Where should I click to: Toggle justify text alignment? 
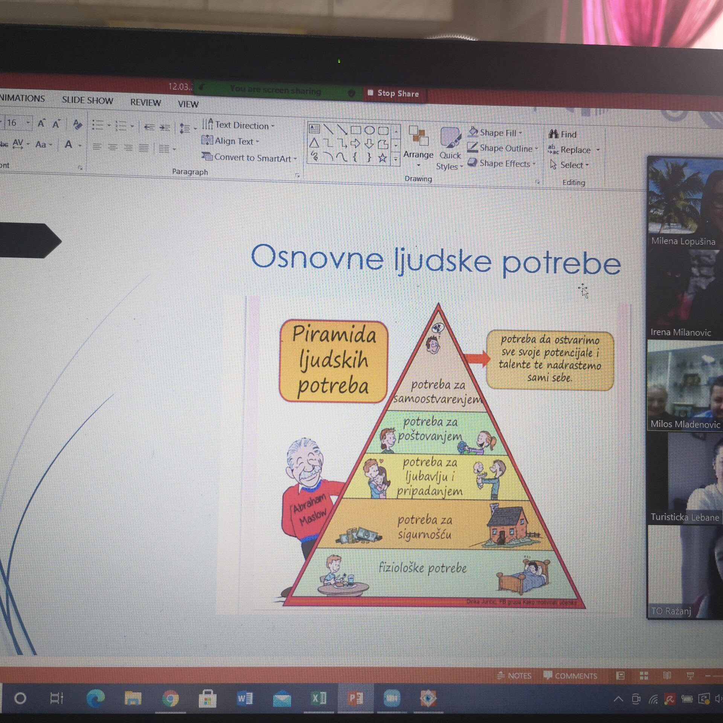click(143, 148)
